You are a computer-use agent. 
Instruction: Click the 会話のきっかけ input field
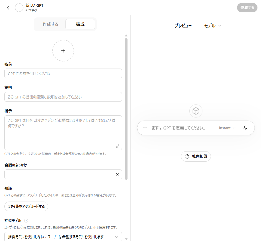tap(59, 174)
